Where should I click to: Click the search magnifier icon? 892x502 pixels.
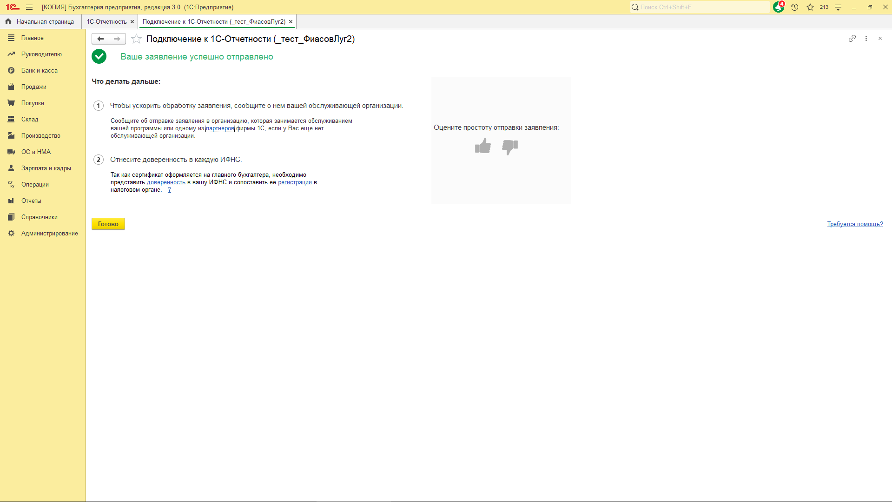click(x=635, y=7)
